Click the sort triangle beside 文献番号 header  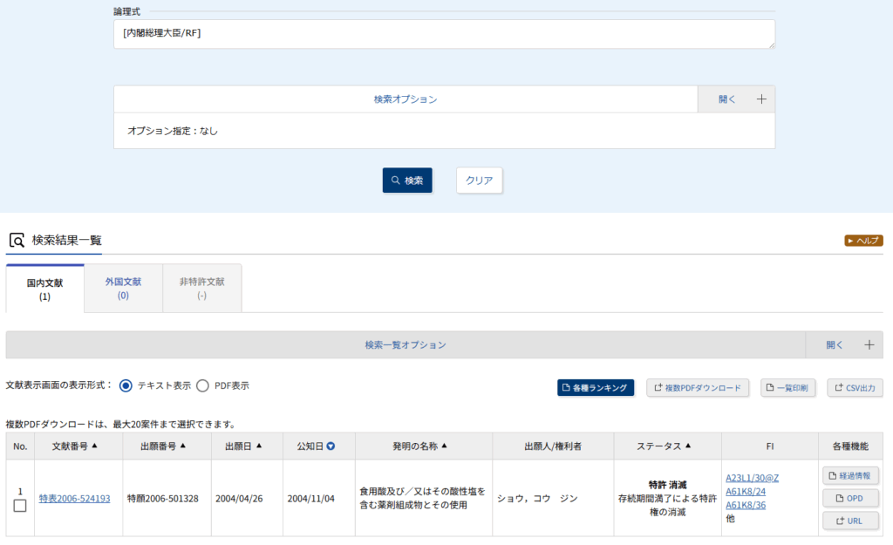pyautogui.click(x=94, y=446)
